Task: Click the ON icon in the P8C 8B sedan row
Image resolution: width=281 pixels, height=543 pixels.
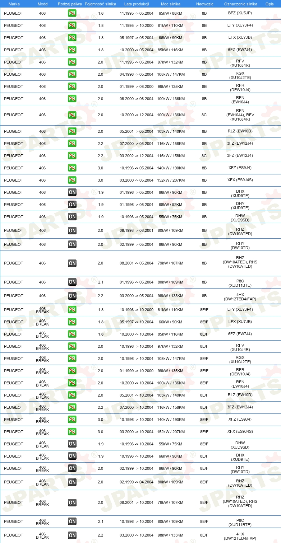Action: coord(72,282)
